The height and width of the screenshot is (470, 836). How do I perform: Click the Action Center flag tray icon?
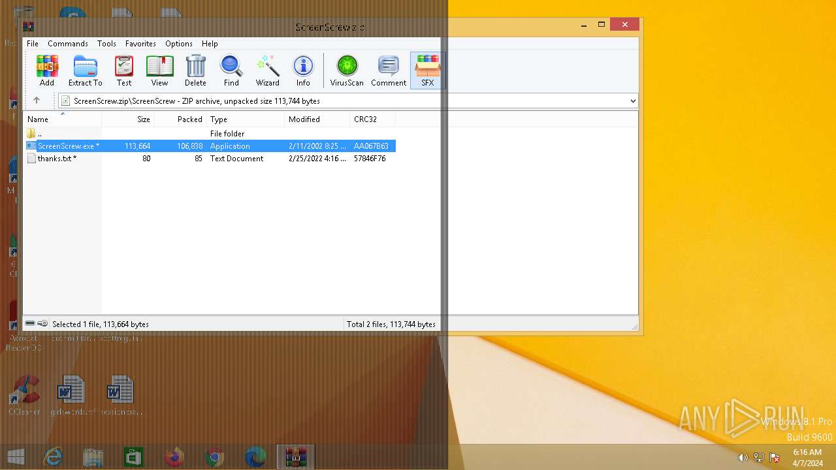pyautogui.click(x=775, y=458)
